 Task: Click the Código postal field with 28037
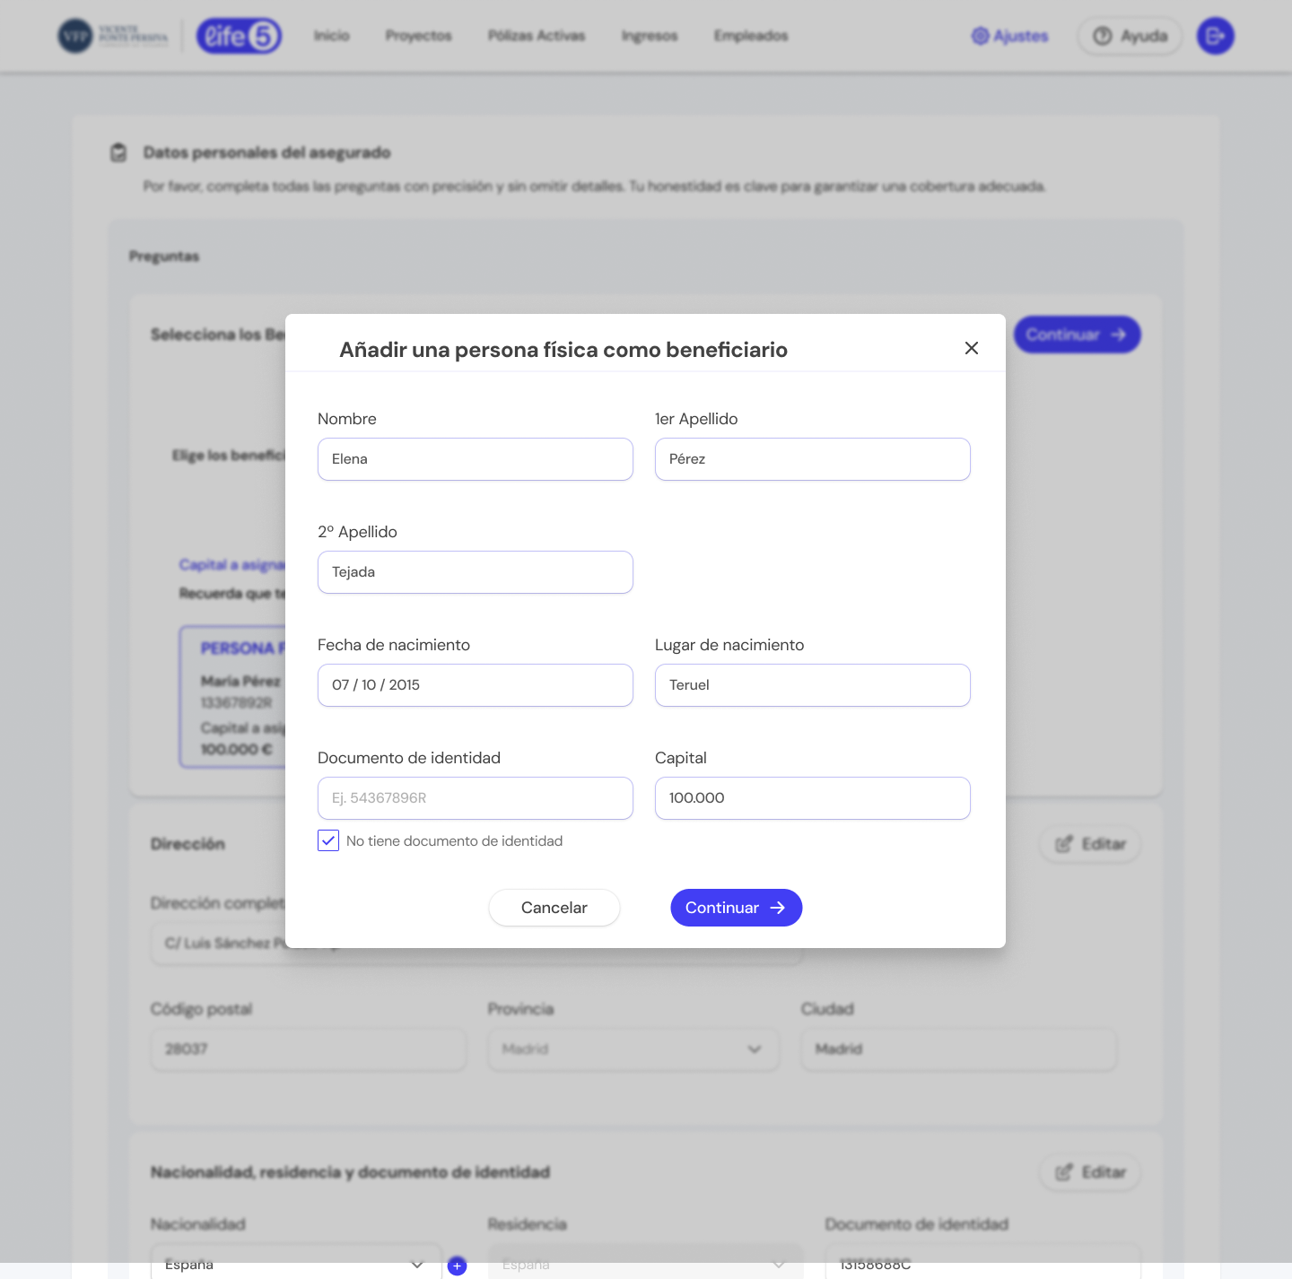pyautogui.click(x=309, y=1048)
